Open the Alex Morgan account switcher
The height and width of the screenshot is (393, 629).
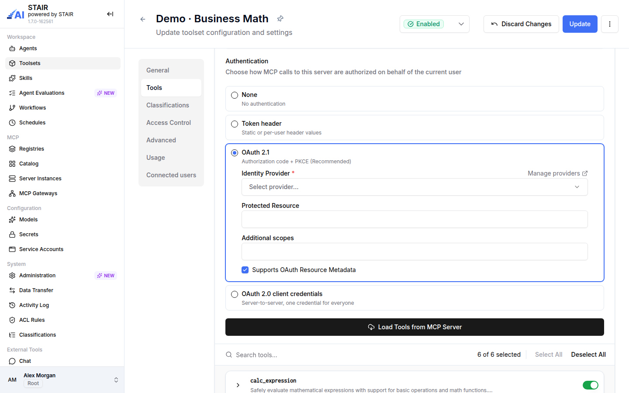point(62,380)
